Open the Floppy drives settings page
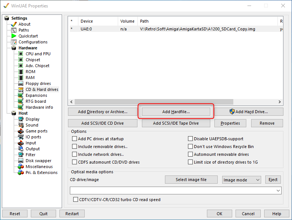Screen dimensions: 292x220 coord(38,83)
